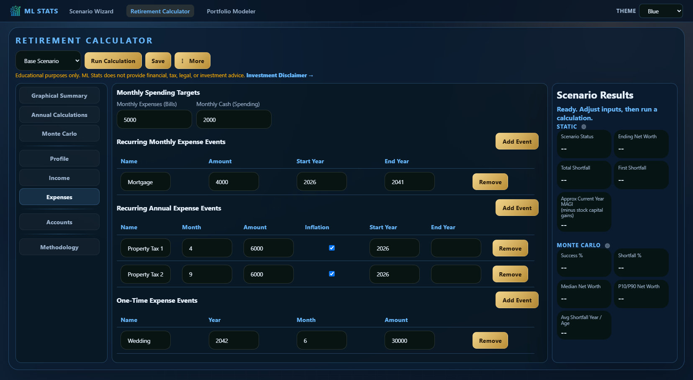Open the Base Scenario dropdown
Image resolution: width=693 pixels, height=380 pixels.
(49, 61)
